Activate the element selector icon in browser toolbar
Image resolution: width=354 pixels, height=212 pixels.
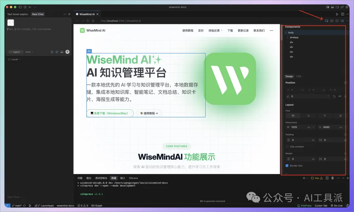click(x=326, y=21)
